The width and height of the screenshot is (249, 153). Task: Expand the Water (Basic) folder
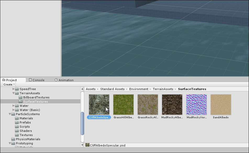point(13,110)
